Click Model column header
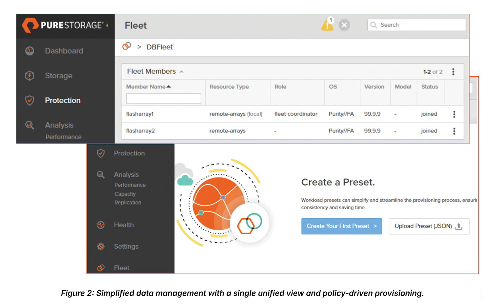The height and width of the screenshot is (305, 498). 403,87
